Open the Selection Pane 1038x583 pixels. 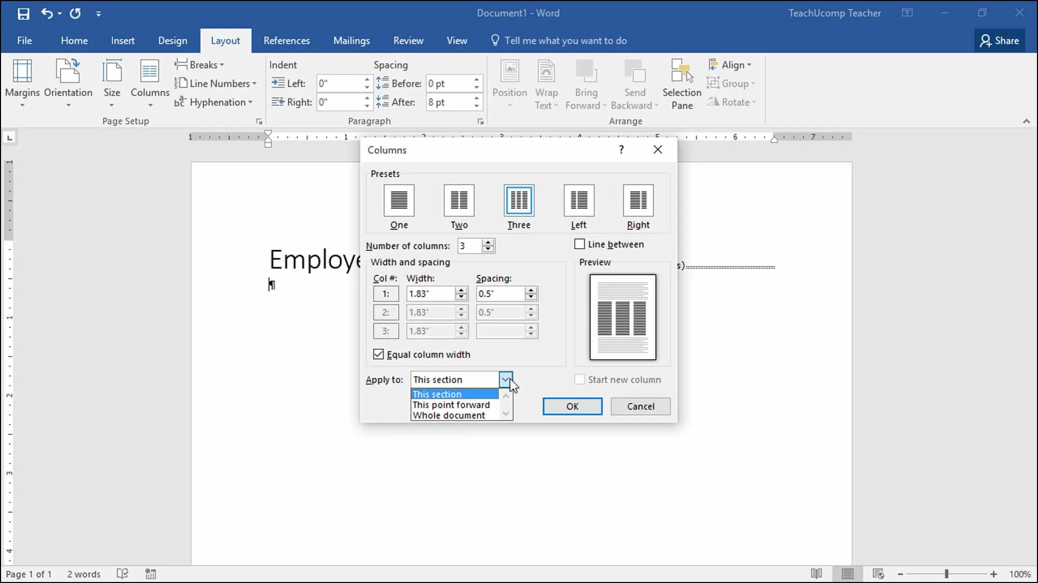(681, 83)
